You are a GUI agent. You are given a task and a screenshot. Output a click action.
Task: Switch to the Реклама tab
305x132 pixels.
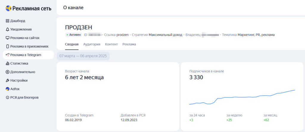click(129, 44)
